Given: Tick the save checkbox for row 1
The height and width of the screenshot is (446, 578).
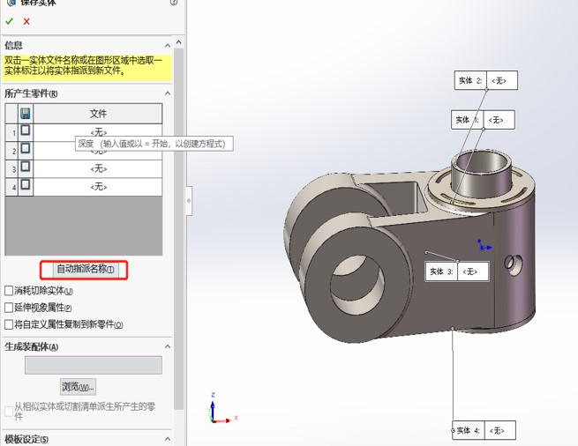Looking at the screenshot, I should tap(26, 130).
